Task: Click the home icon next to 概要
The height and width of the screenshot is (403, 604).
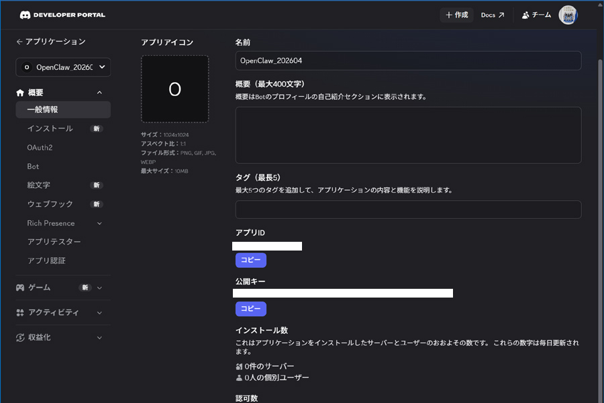Action: [x=20, y=92]
